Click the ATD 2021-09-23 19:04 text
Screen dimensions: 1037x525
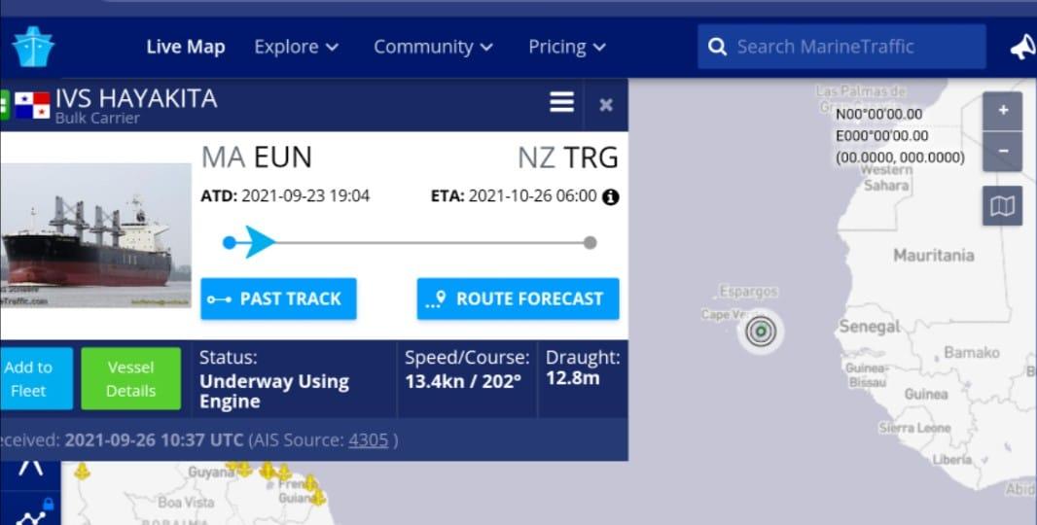pos(285,196)
